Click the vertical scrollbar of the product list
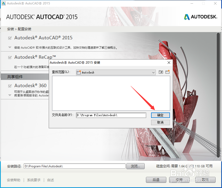Screen dimensions: 222x188 (218, 95)
